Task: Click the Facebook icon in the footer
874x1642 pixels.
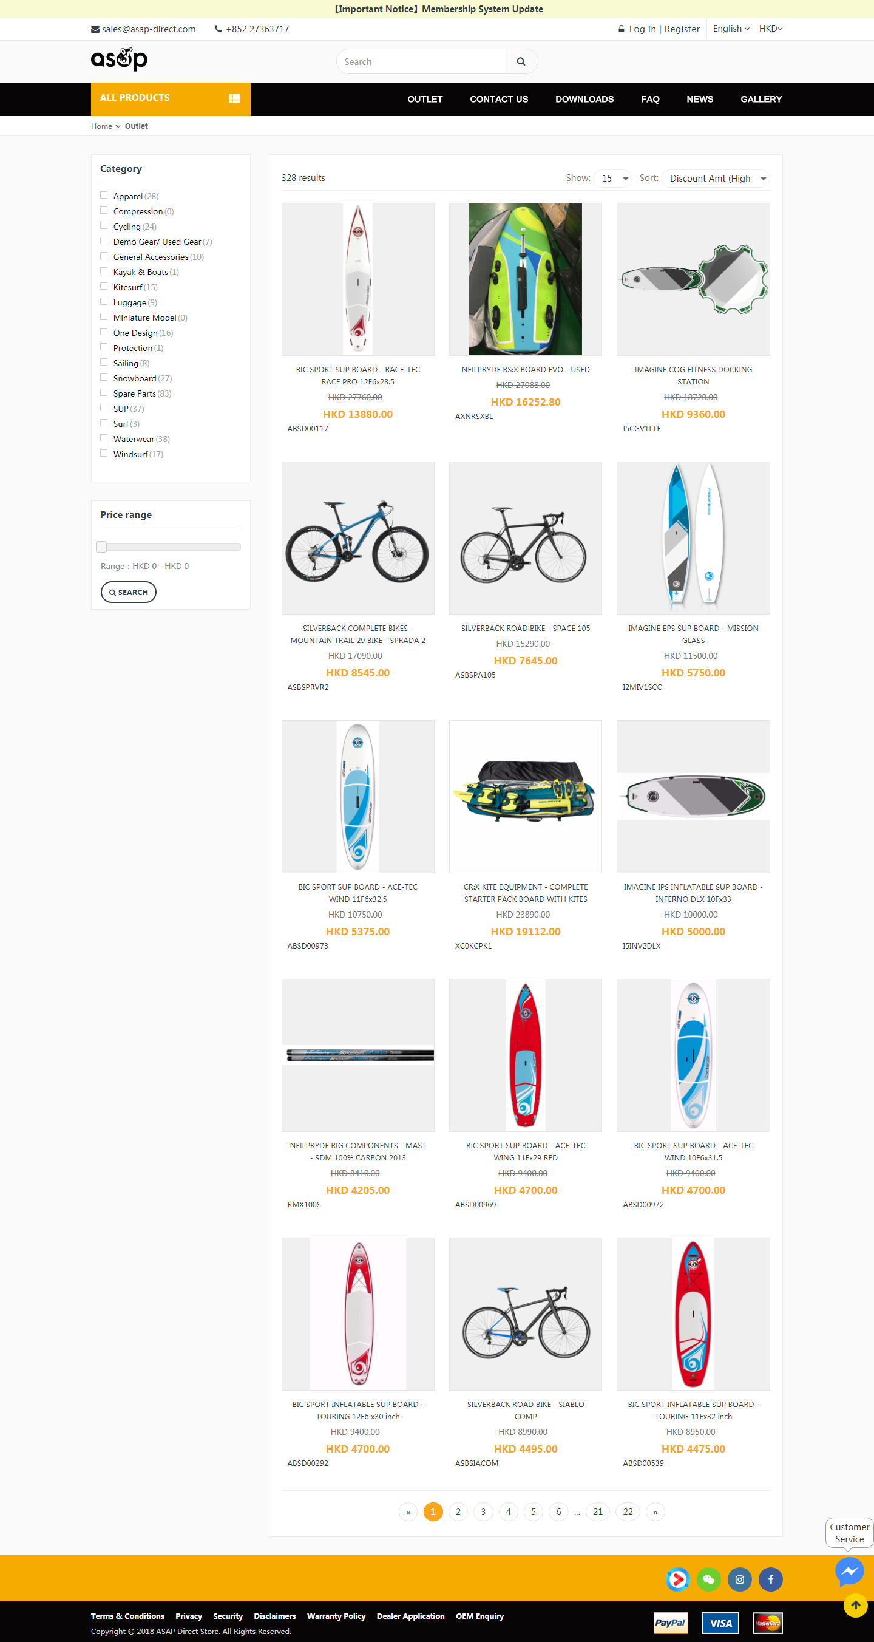Action: coord(770,1579)
